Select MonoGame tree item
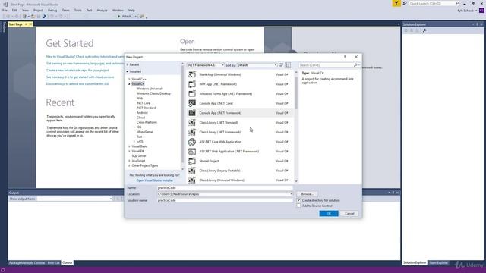Viewport: 486px width, 273px height. coord(144,132)
